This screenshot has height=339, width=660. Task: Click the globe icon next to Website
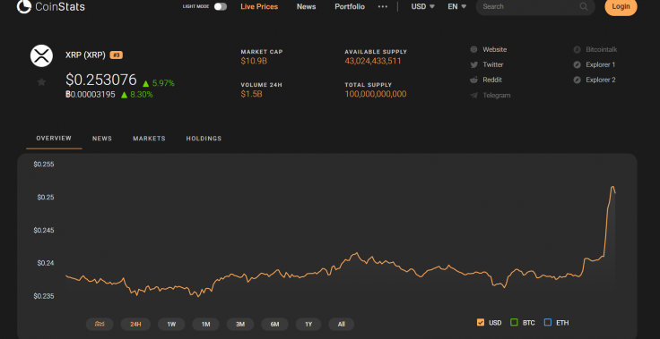pos(474,49)
